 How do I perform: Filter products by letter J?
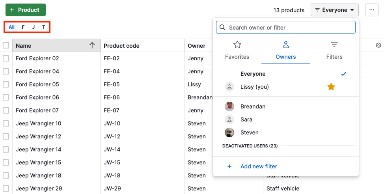pyautogui.click(x=33, y=27)
